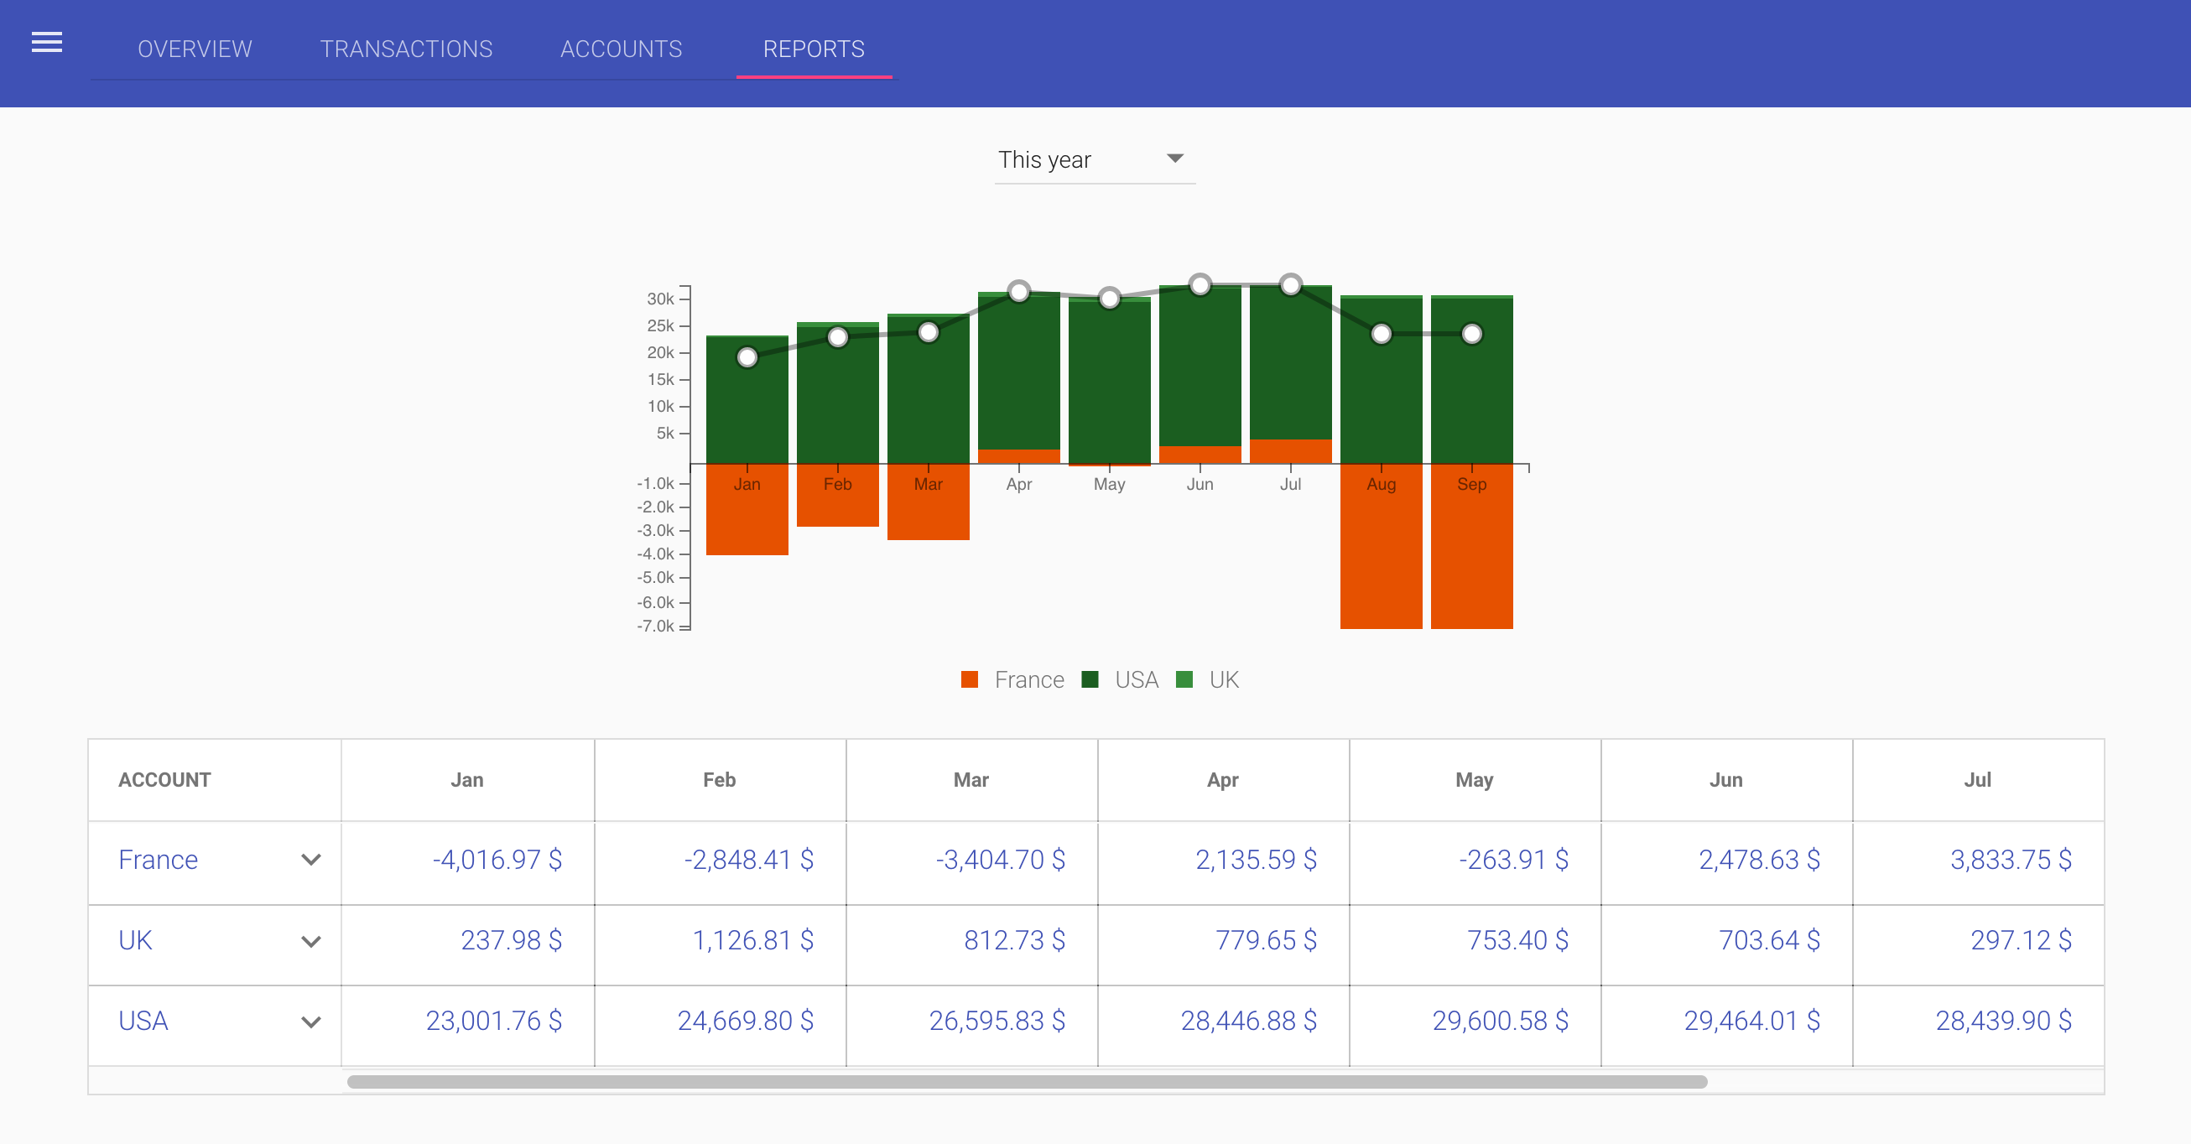Click the April data point on line

point(1018,292)
